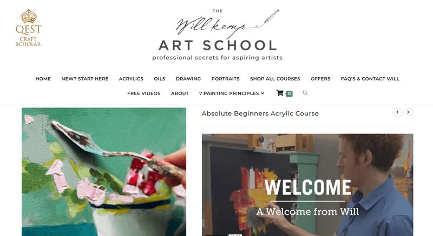Go to previous slide arrow

[397, 112]
